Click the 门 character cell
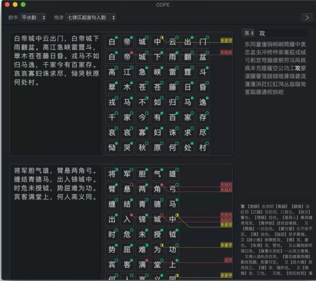This screenshot has height=281, width=316. pos(203,42)
